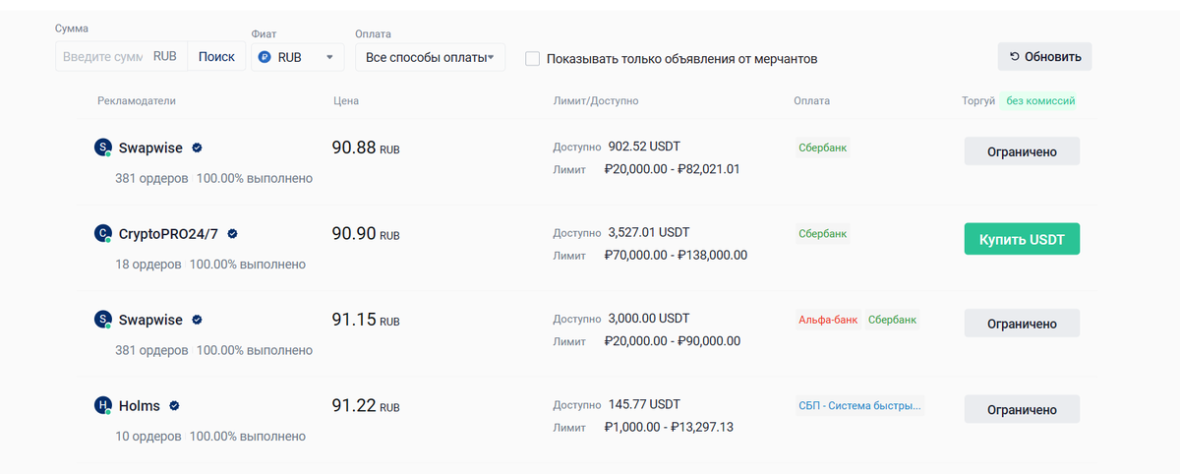Click the Оплата column header
1180x474 pixels.
pos(812,100)
